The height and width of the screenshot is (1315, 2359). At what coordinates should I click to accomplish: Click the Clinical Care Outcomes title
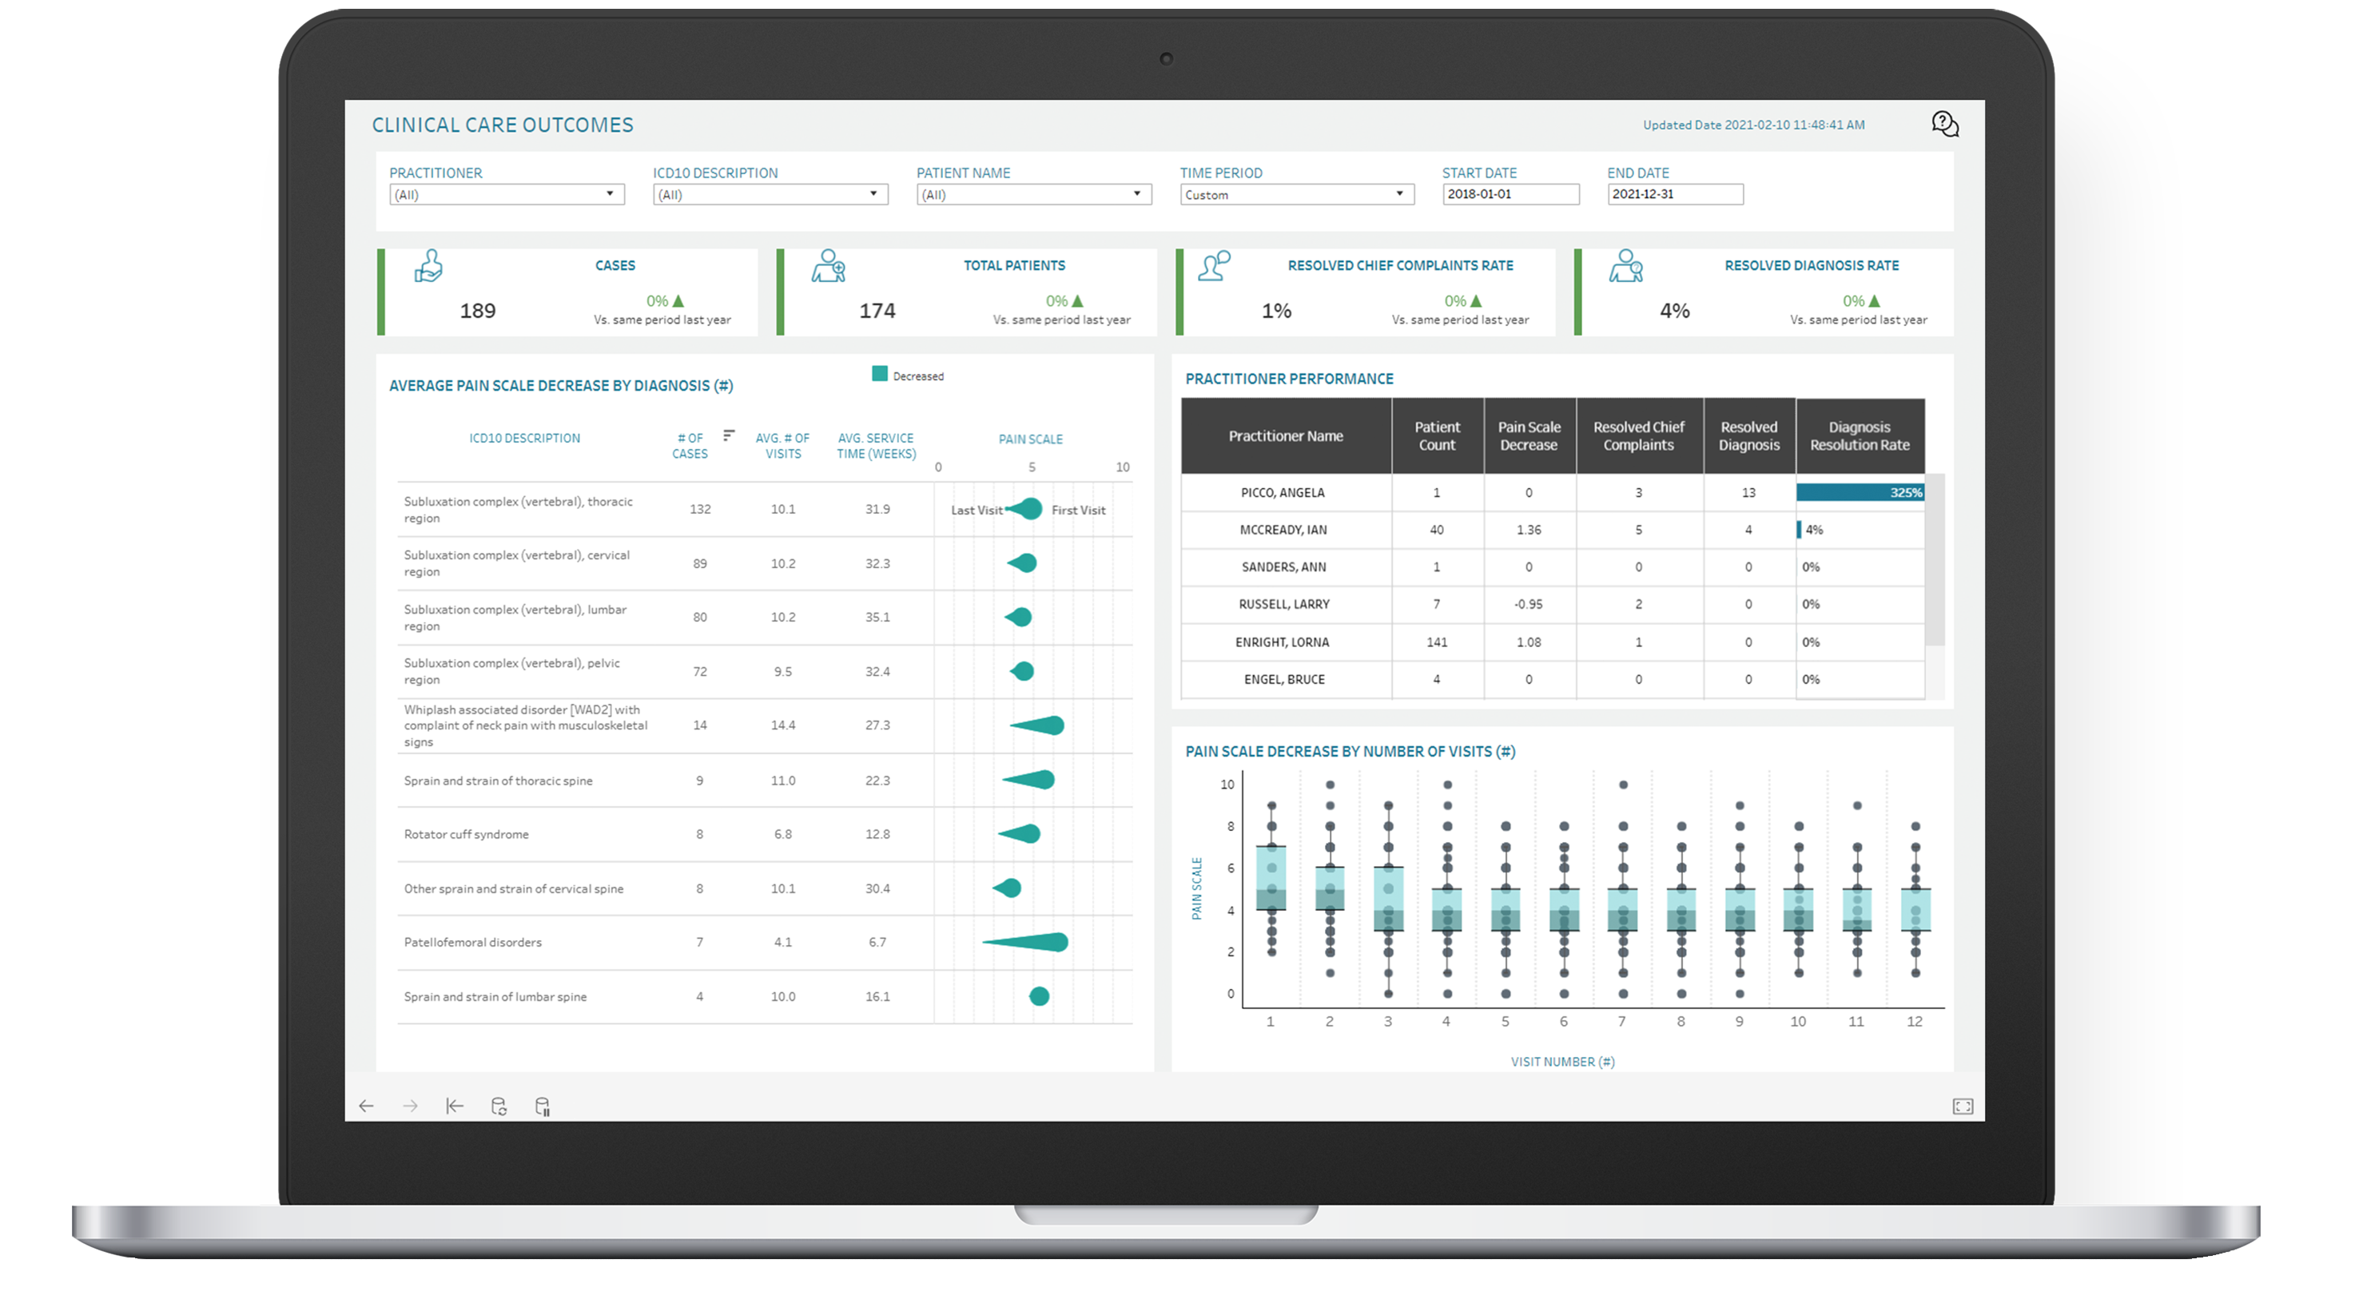click(x=503, y=125)
